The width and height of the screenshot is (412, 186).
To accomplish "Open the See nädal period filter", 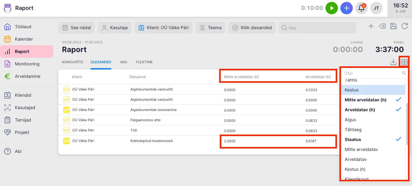I will pos(77,28).
